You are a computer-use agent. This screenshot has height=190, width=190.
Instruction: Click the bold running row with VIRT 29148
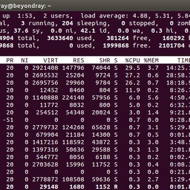pyautogui.click(x=95, y=186)
